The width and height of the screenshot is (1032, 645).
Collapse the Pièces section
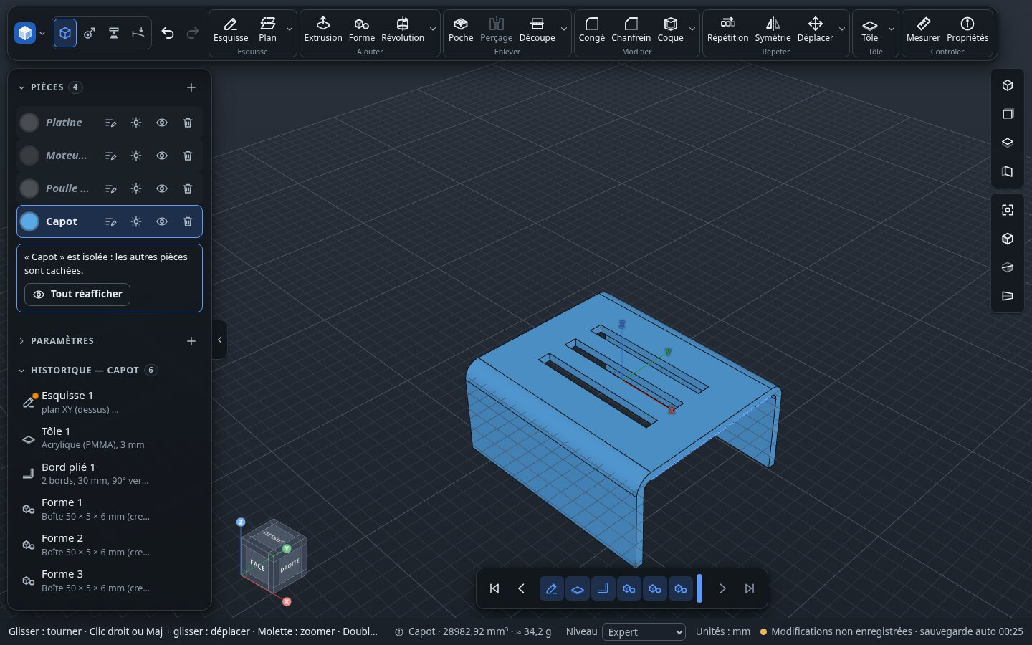coord(21,87)
